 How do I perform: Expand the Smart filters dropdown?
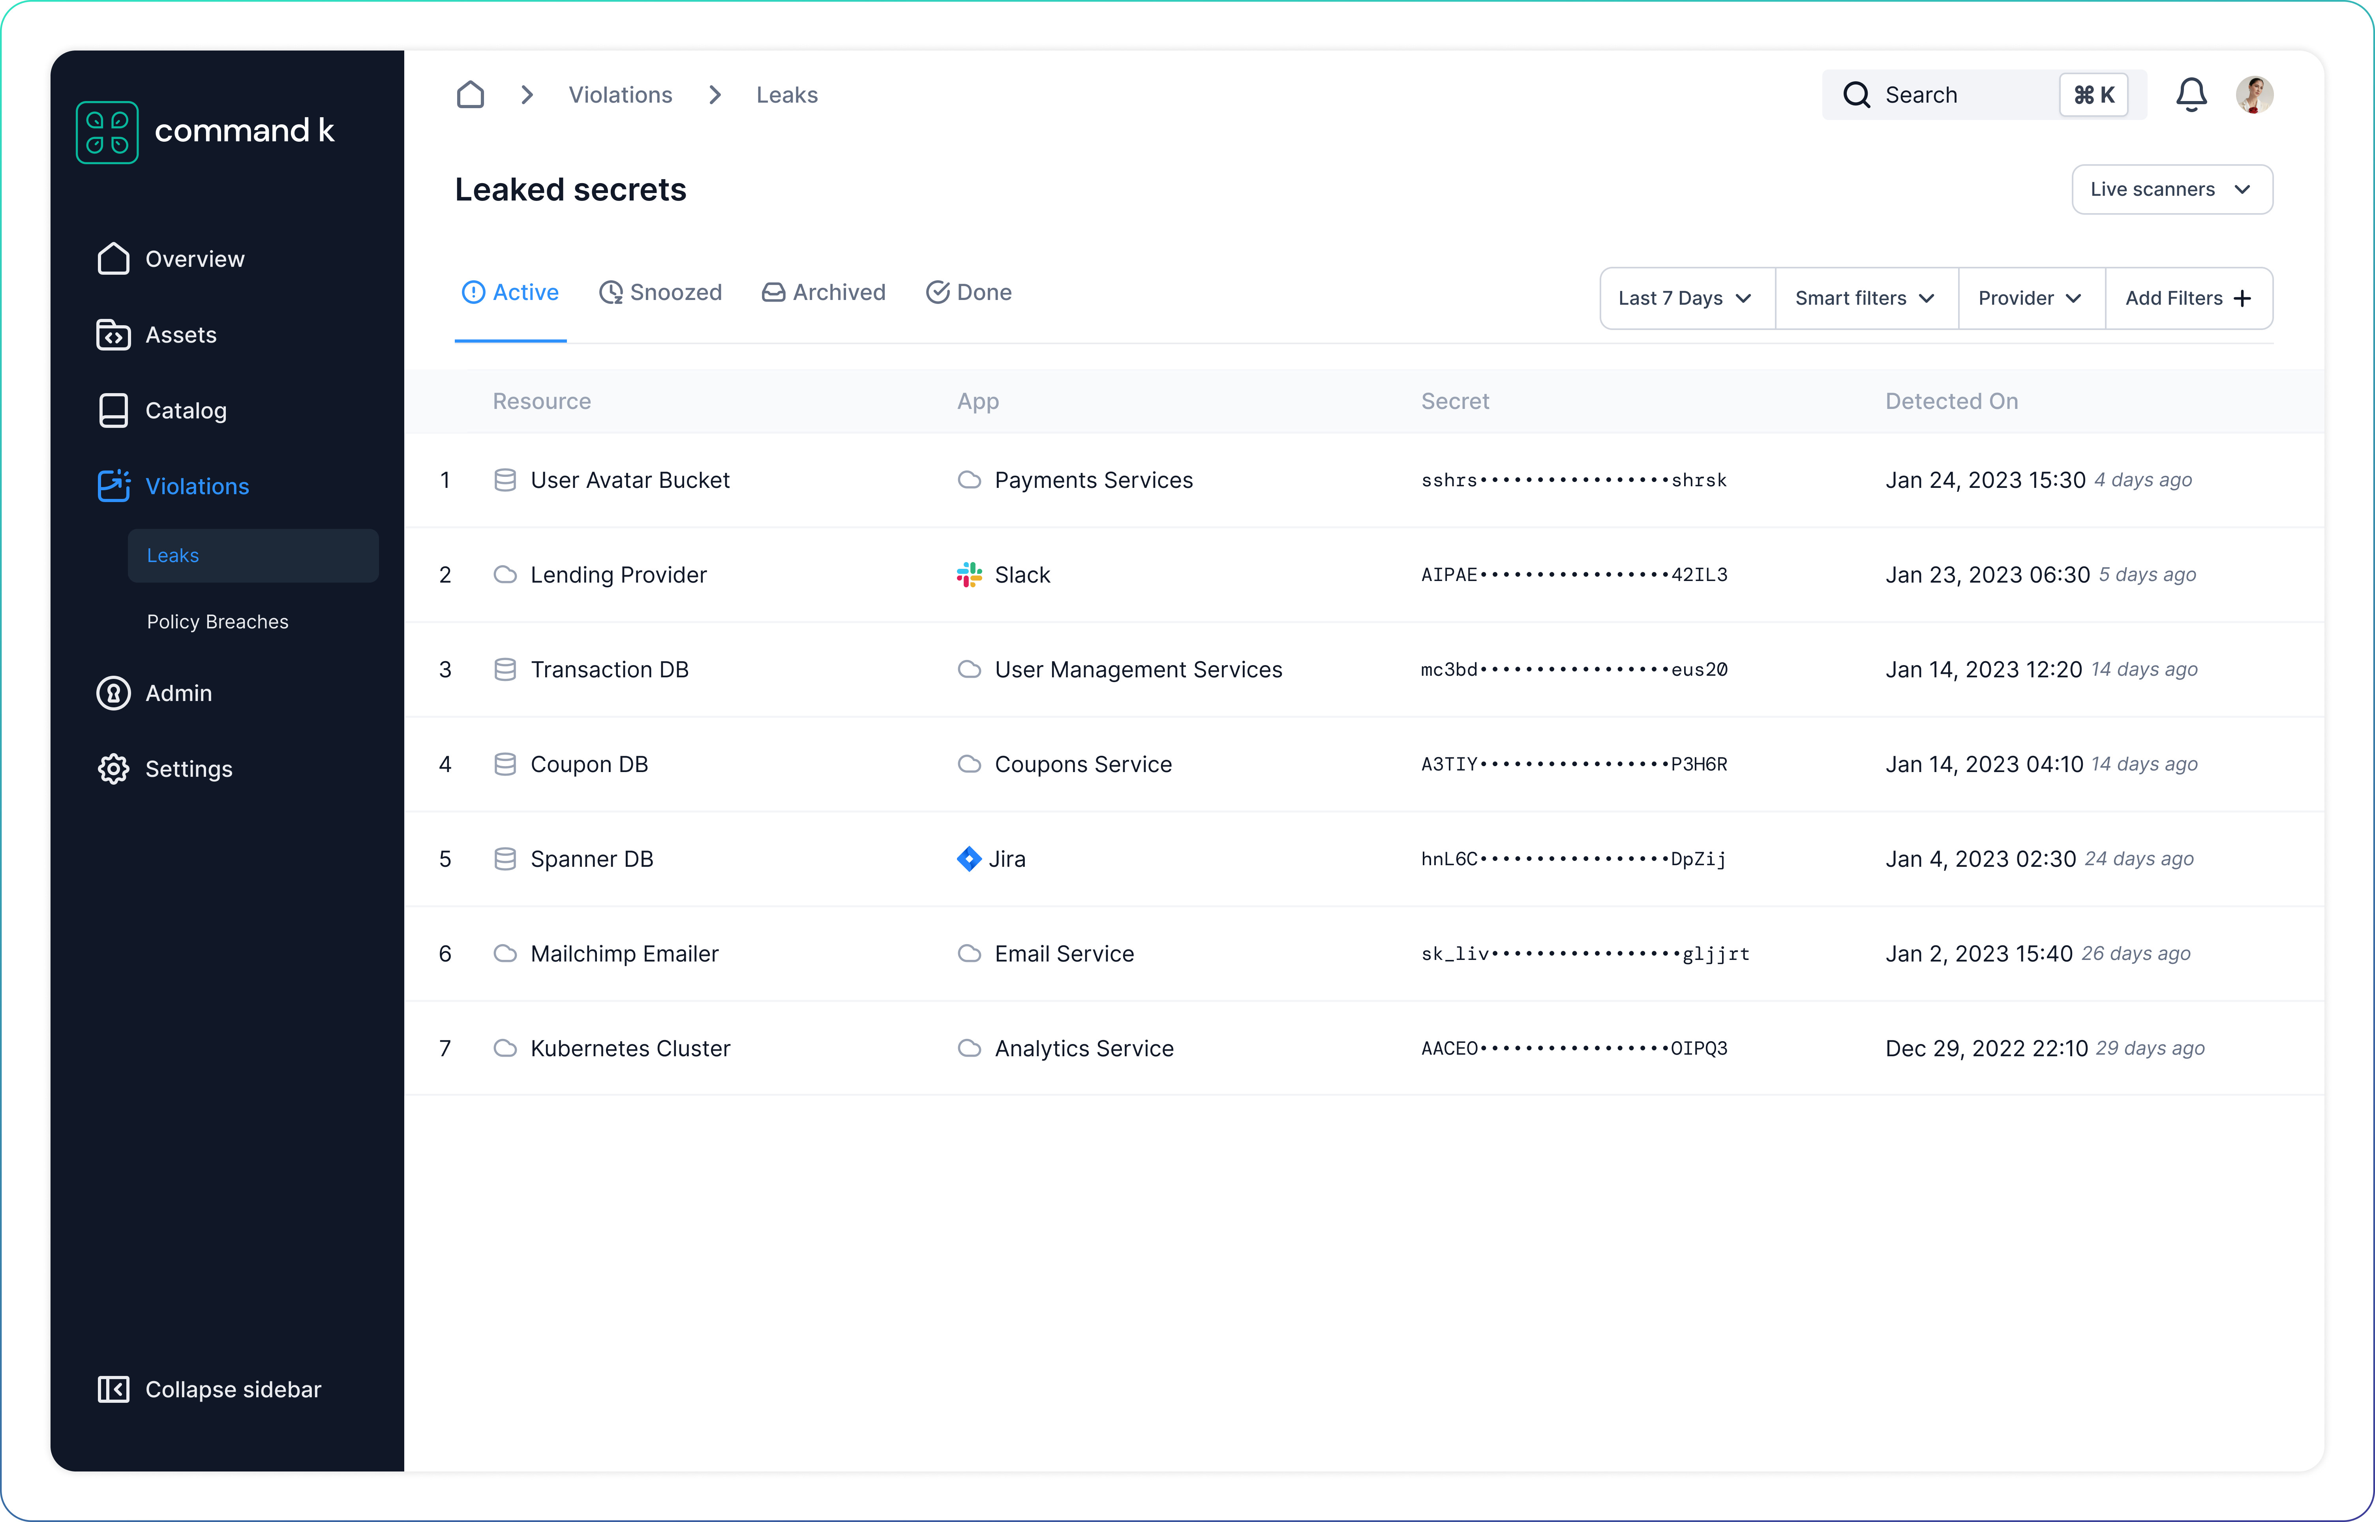pyautogui.click(x=1866, y=298)
